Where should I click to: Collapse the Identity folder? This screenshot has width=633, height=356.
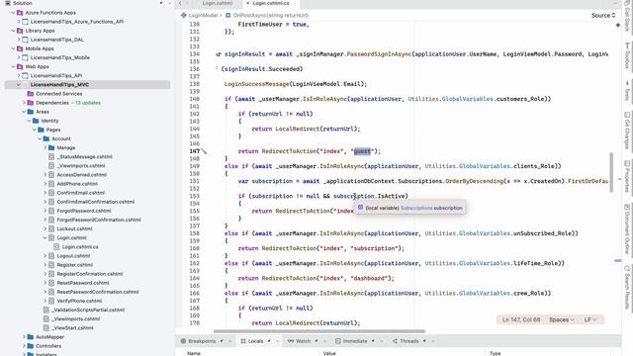(x=29, y=121)
